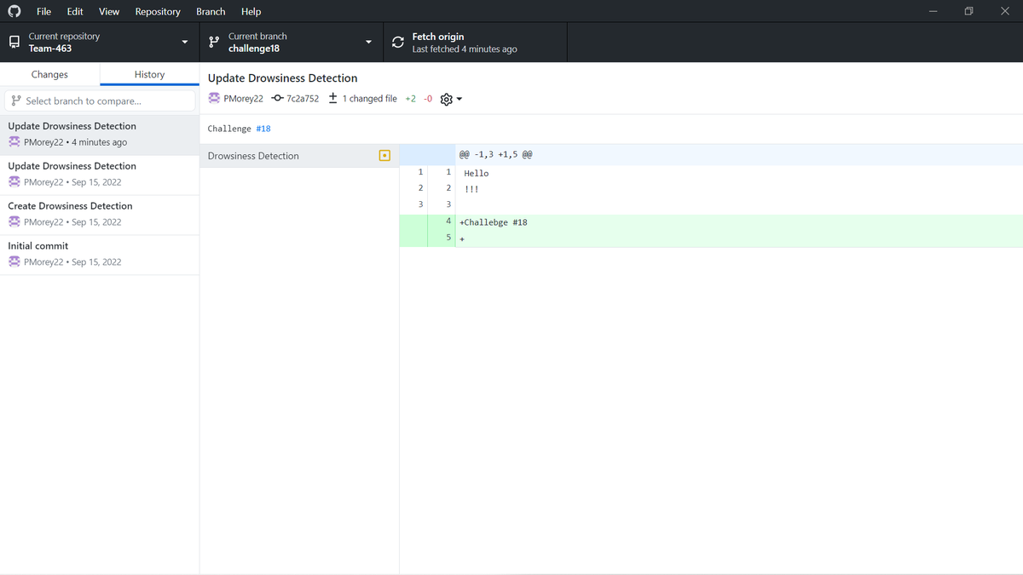1023x575 pixels.
Task: Click the -0 deletions count
Action: click(428, 99)
